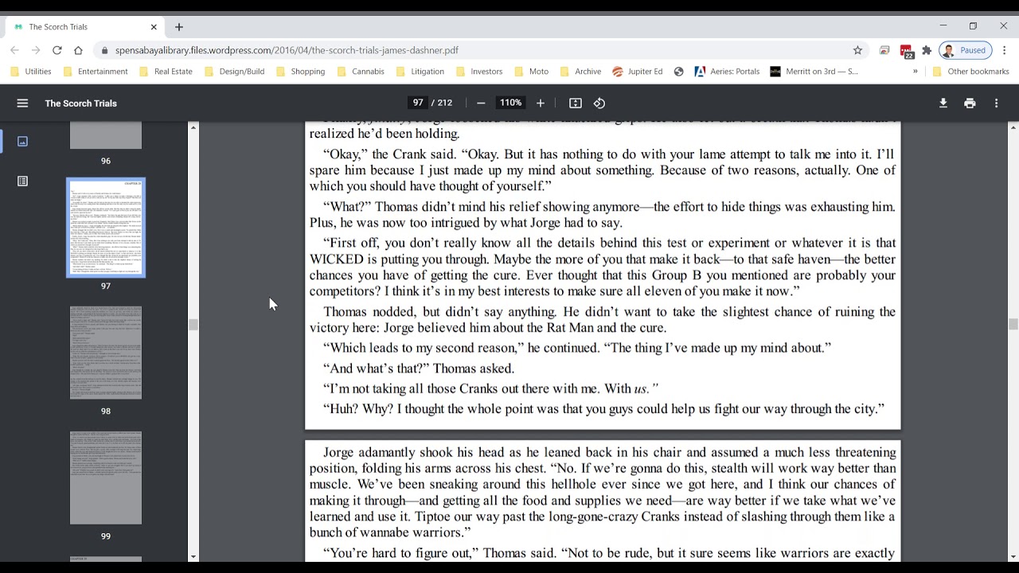Image resolution: width=1019 pixels, height=573 pixels.
Task: Select The Scorch Trials browser tab
Action: pyautogui.click(x=84, y=27)
